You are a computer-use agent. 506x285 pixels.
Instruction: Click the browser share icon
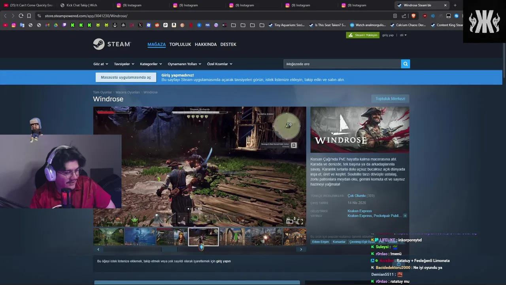click(x=404, y=16)
